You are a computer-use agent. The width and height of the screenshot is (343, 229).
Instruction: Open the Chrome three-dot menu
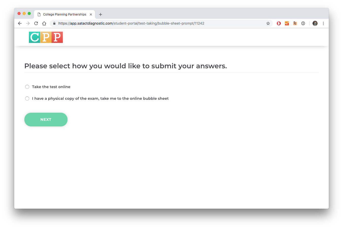[323, 23]
